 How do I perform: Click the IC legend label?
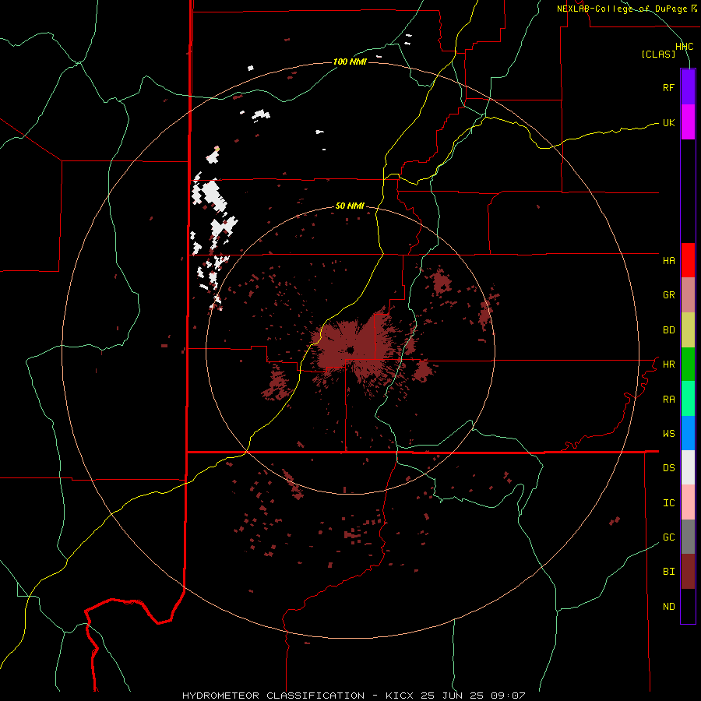pos(668,503)
